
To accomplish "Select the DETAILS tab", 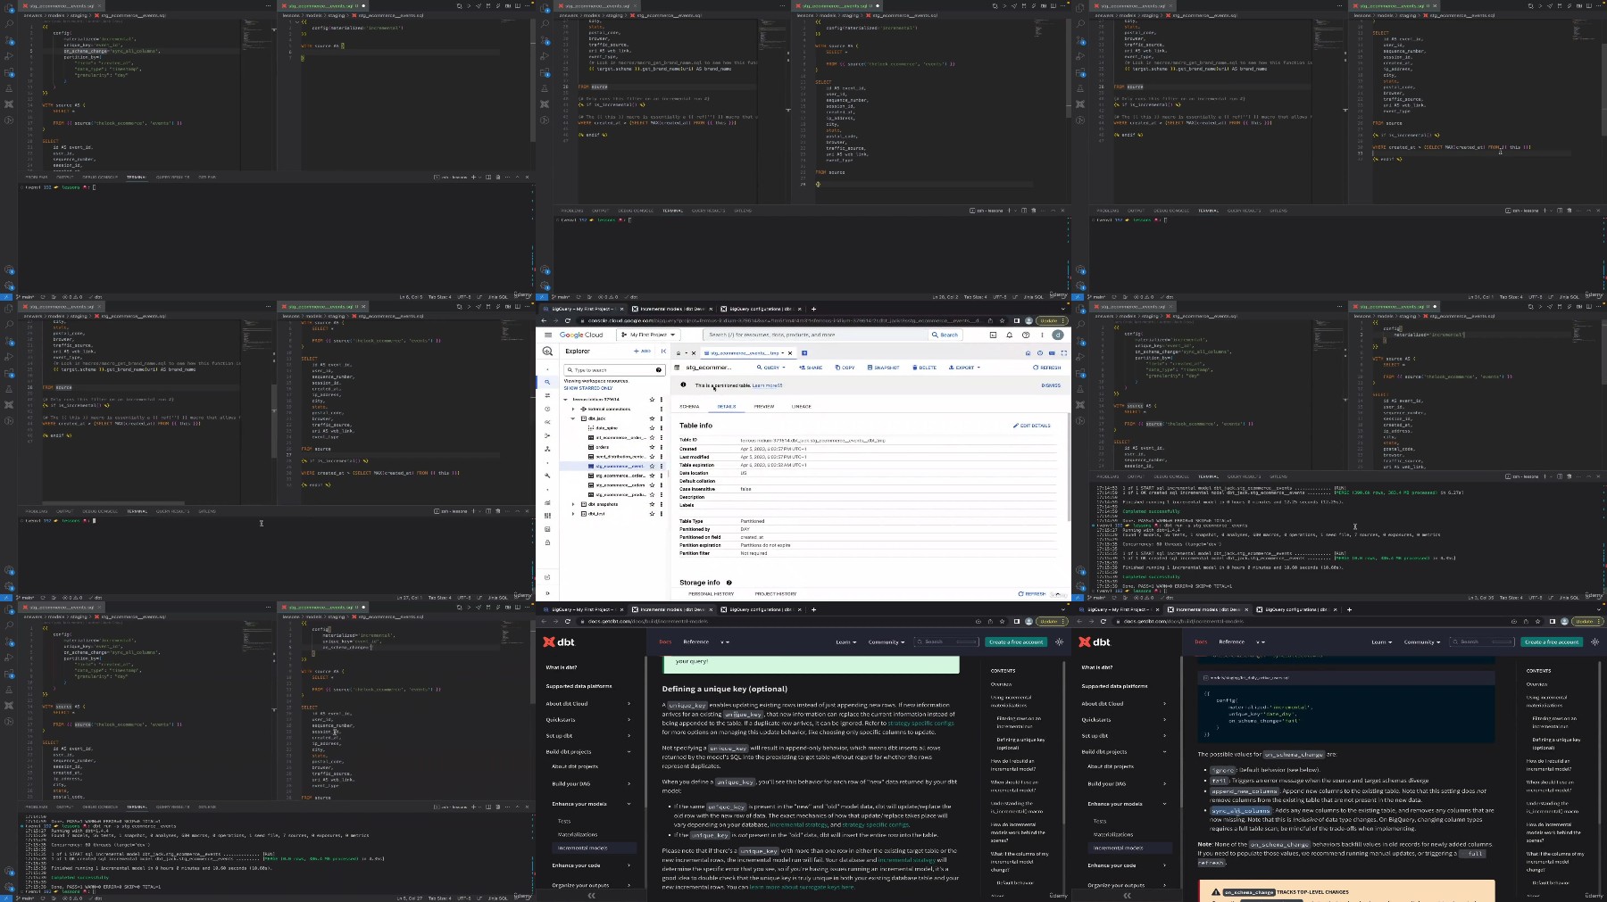I will [x=727, y=407].
